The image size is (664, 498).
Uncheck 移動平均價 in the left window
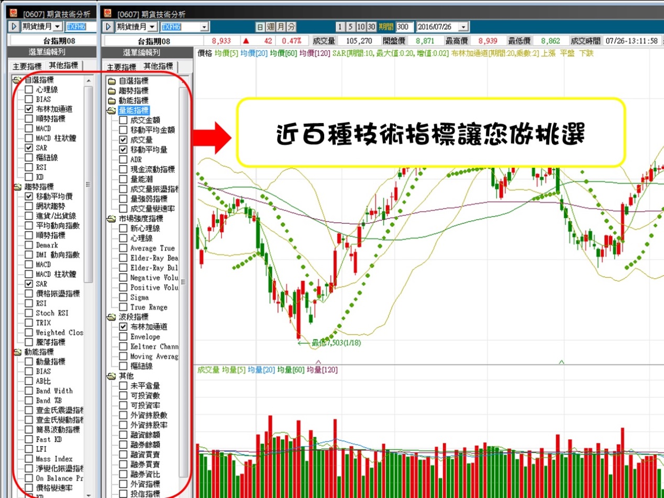pos(29,196)
